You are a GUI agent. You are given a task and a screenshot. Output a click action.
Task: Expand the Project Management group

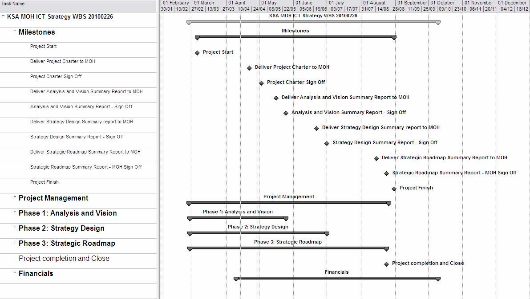pyautogui.click(x=15, y=197)
